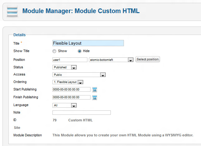Open the Language dropdown set to All
Image resolution: width=201 pixels, height=146 pixels.
74,105
